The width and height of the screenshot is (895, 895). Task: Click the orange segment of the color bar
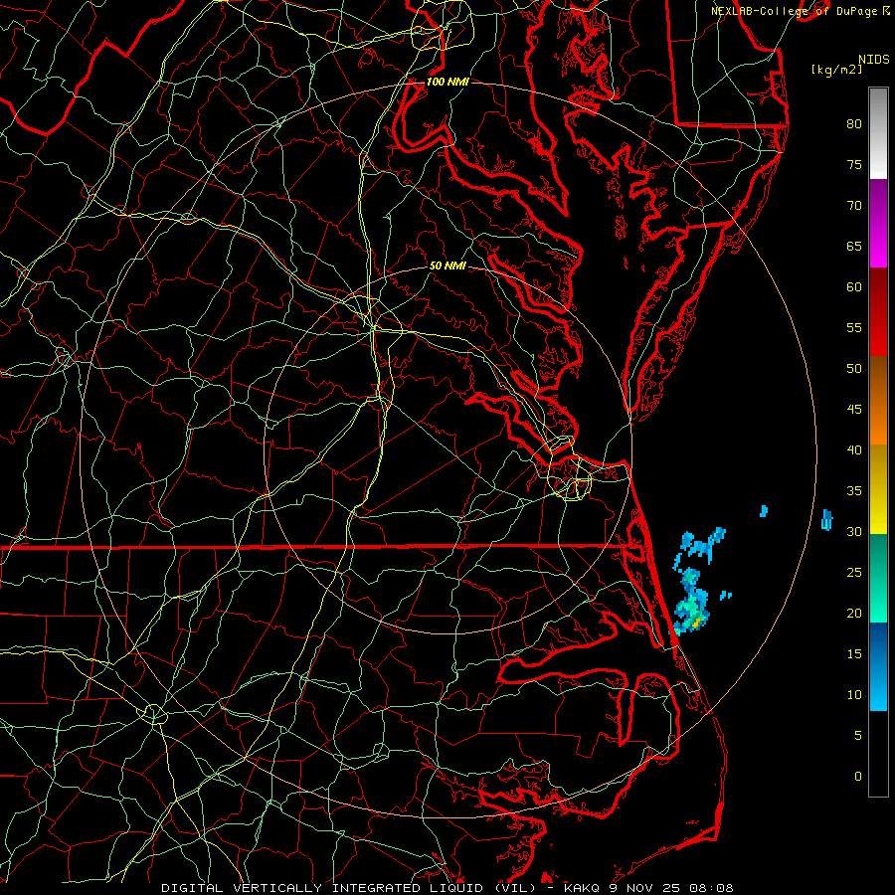pos(878,401)
